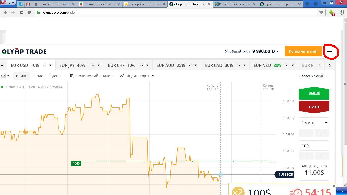Expand the EUR JPY asset dropdown
The height and width of the screenshot is (195, 347).
(x=93, y=65)
